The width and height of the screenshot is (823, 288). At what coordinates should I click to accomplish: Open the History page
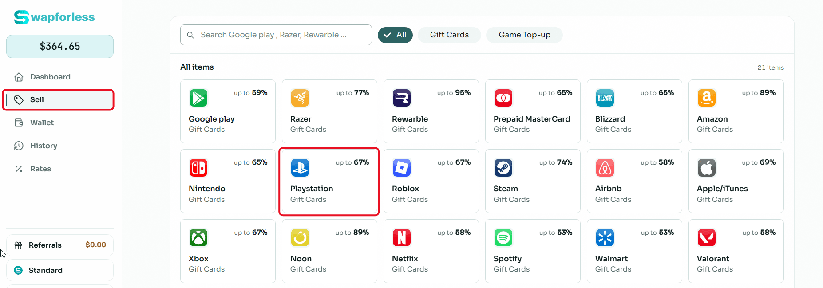[60, 146]
